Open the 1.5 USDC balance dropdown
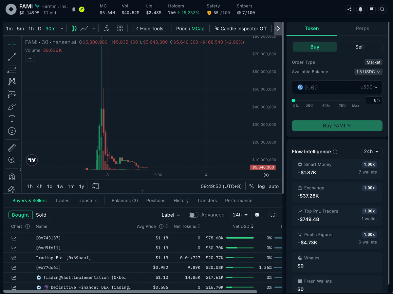Image resolution: width=393 pixels, height=294 pixels. (x=368, y=72)
